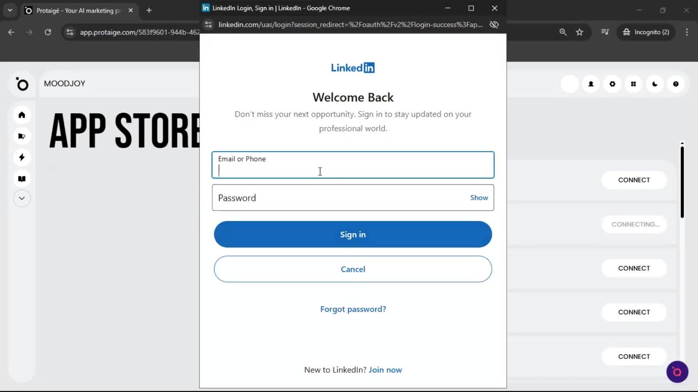Click Show to reveal the password
This screenshot has height=392, width=698.
click(x=479, y=197)
